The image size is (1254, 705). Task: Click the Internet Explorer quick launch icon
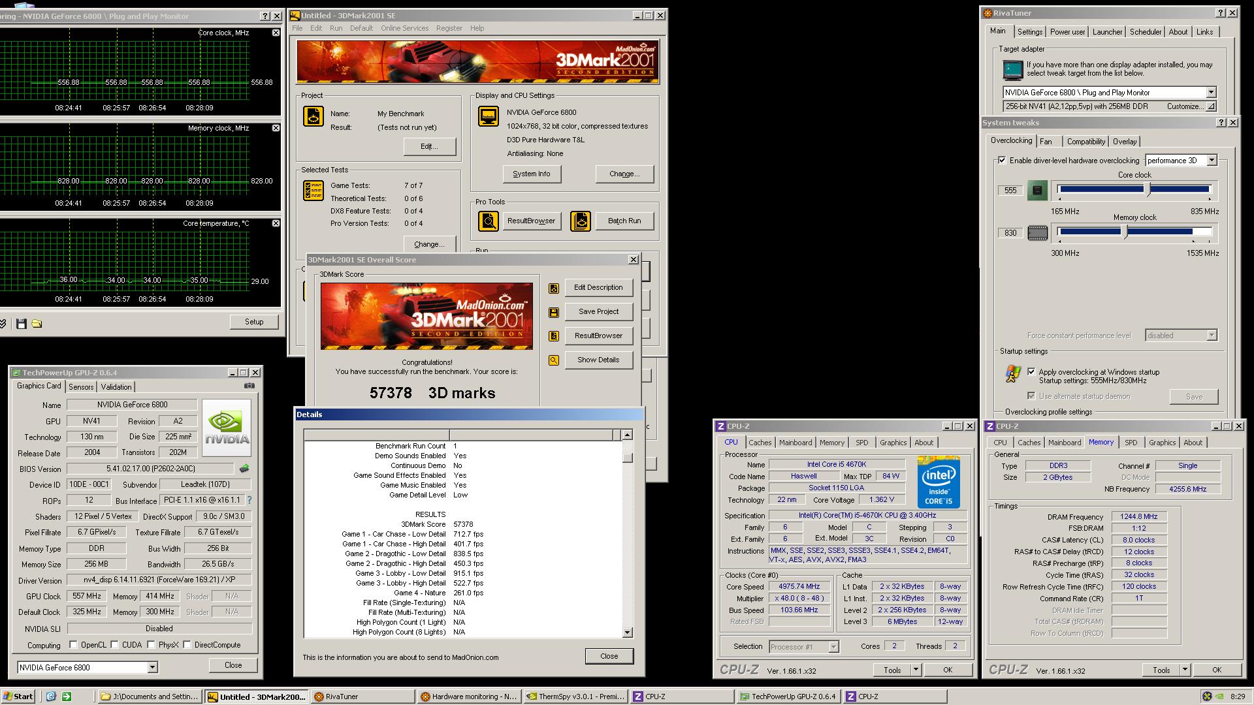click(51, 697)
